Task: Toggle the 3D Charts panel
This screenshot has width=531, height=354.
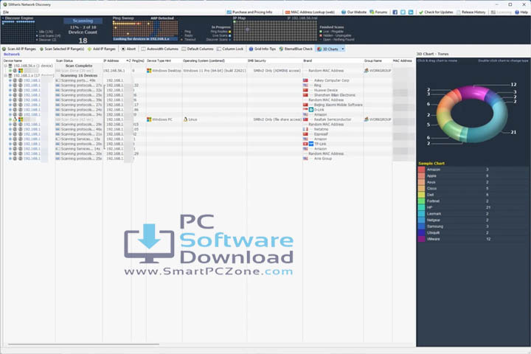Action: pos(327,49)
